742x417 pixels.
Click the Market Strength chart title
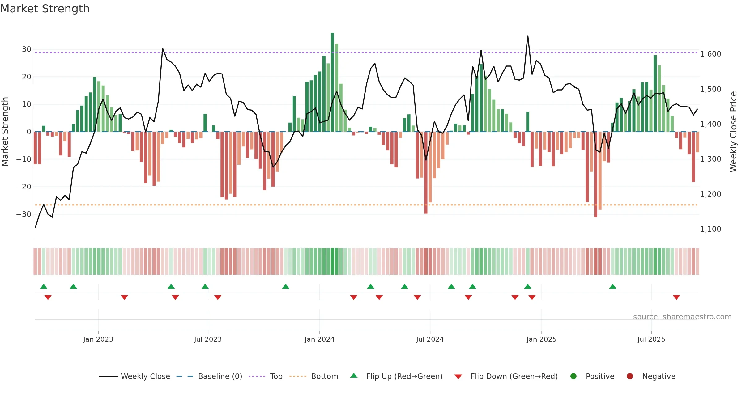click(45, 9)
